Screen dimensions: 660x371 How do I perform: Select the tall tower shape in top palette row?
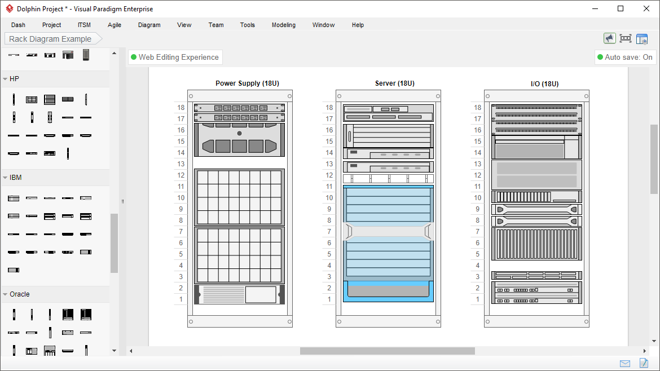(x=86, y=55)
